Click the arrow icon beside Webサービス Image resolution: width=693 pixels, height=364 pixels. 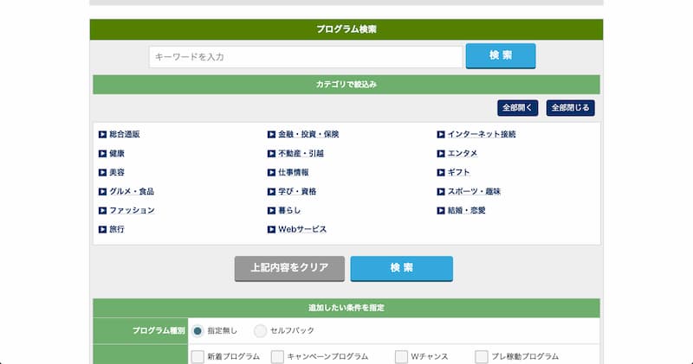tap(271, 229)
